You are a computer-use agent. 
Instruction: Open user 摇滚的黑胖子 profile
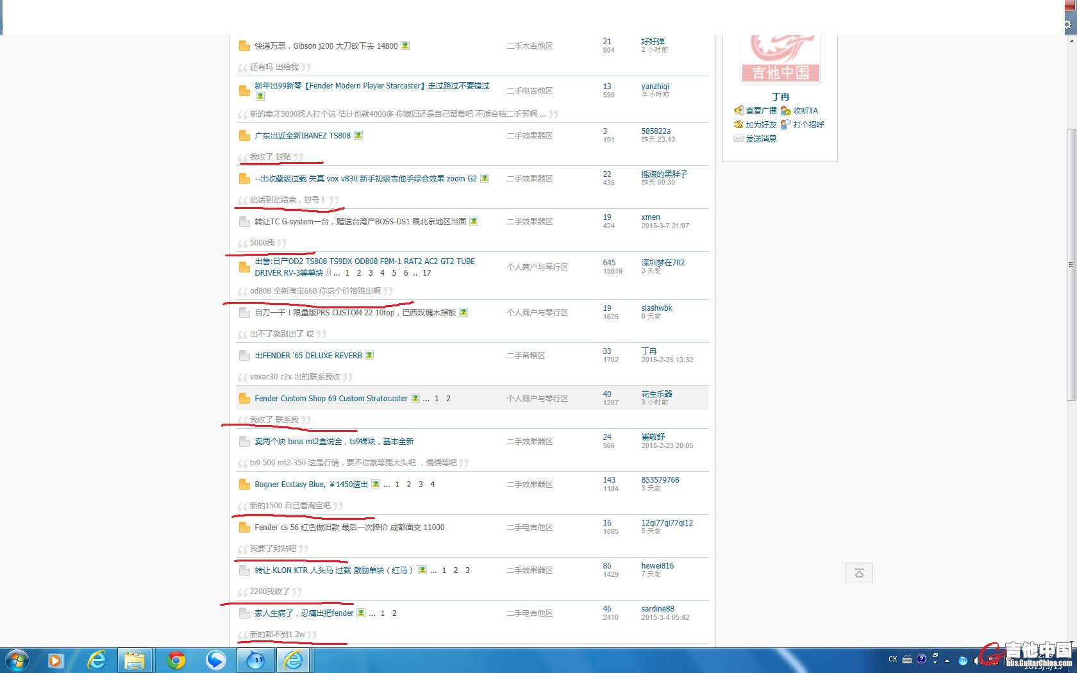664,174
